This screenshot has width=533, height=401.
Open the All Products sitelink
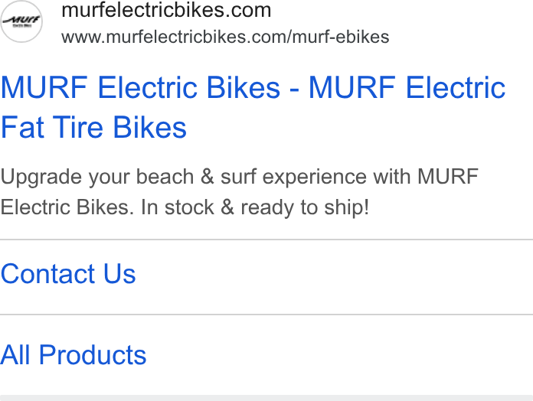pos(73,355)
